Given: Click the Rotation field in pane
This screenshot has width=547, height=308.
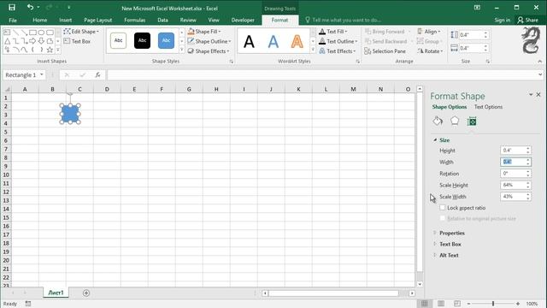Looking at the screenshot, I should [513, 173].
